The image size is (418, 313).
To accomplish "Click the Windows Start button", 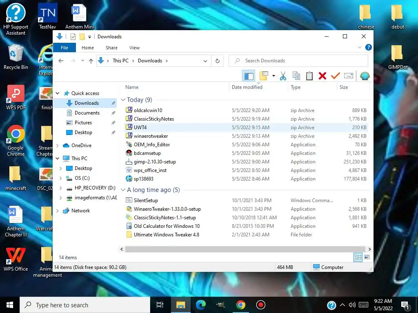I will (10, 305).
